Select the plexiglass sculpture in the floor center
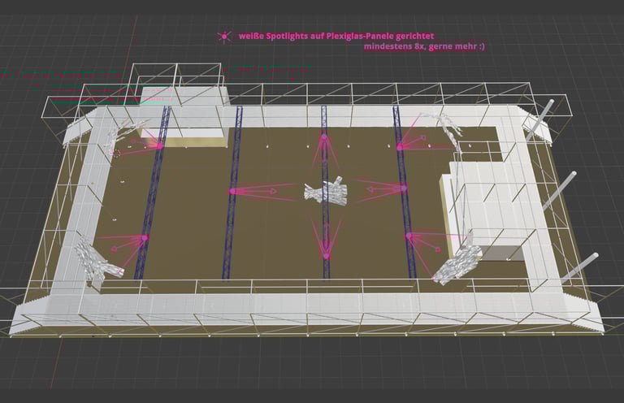Screen dimensions: 624x403 pyautogui.click(x=326, y=192)
